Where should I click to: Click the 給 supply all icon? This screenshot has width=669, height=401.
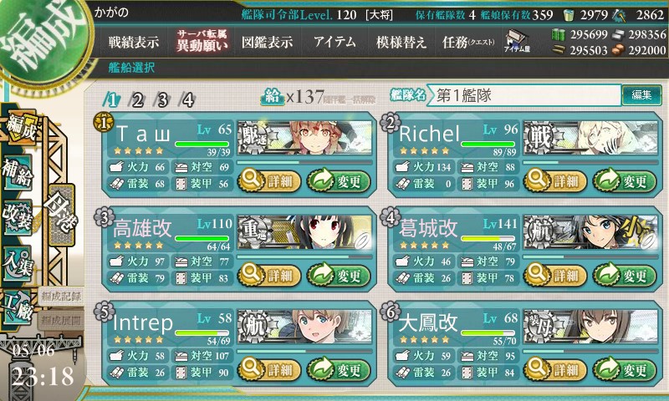click(273, 97)
